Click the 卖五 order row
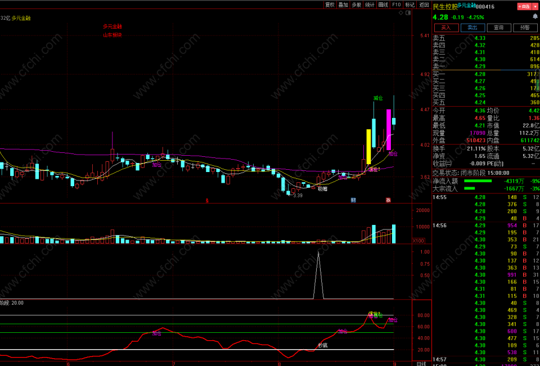This screenshot has width=540, height=366. pyautogui.click(x=485, y=38)
